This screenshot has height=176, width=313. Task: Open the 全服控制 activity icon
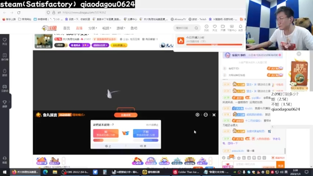coord(190,161)
